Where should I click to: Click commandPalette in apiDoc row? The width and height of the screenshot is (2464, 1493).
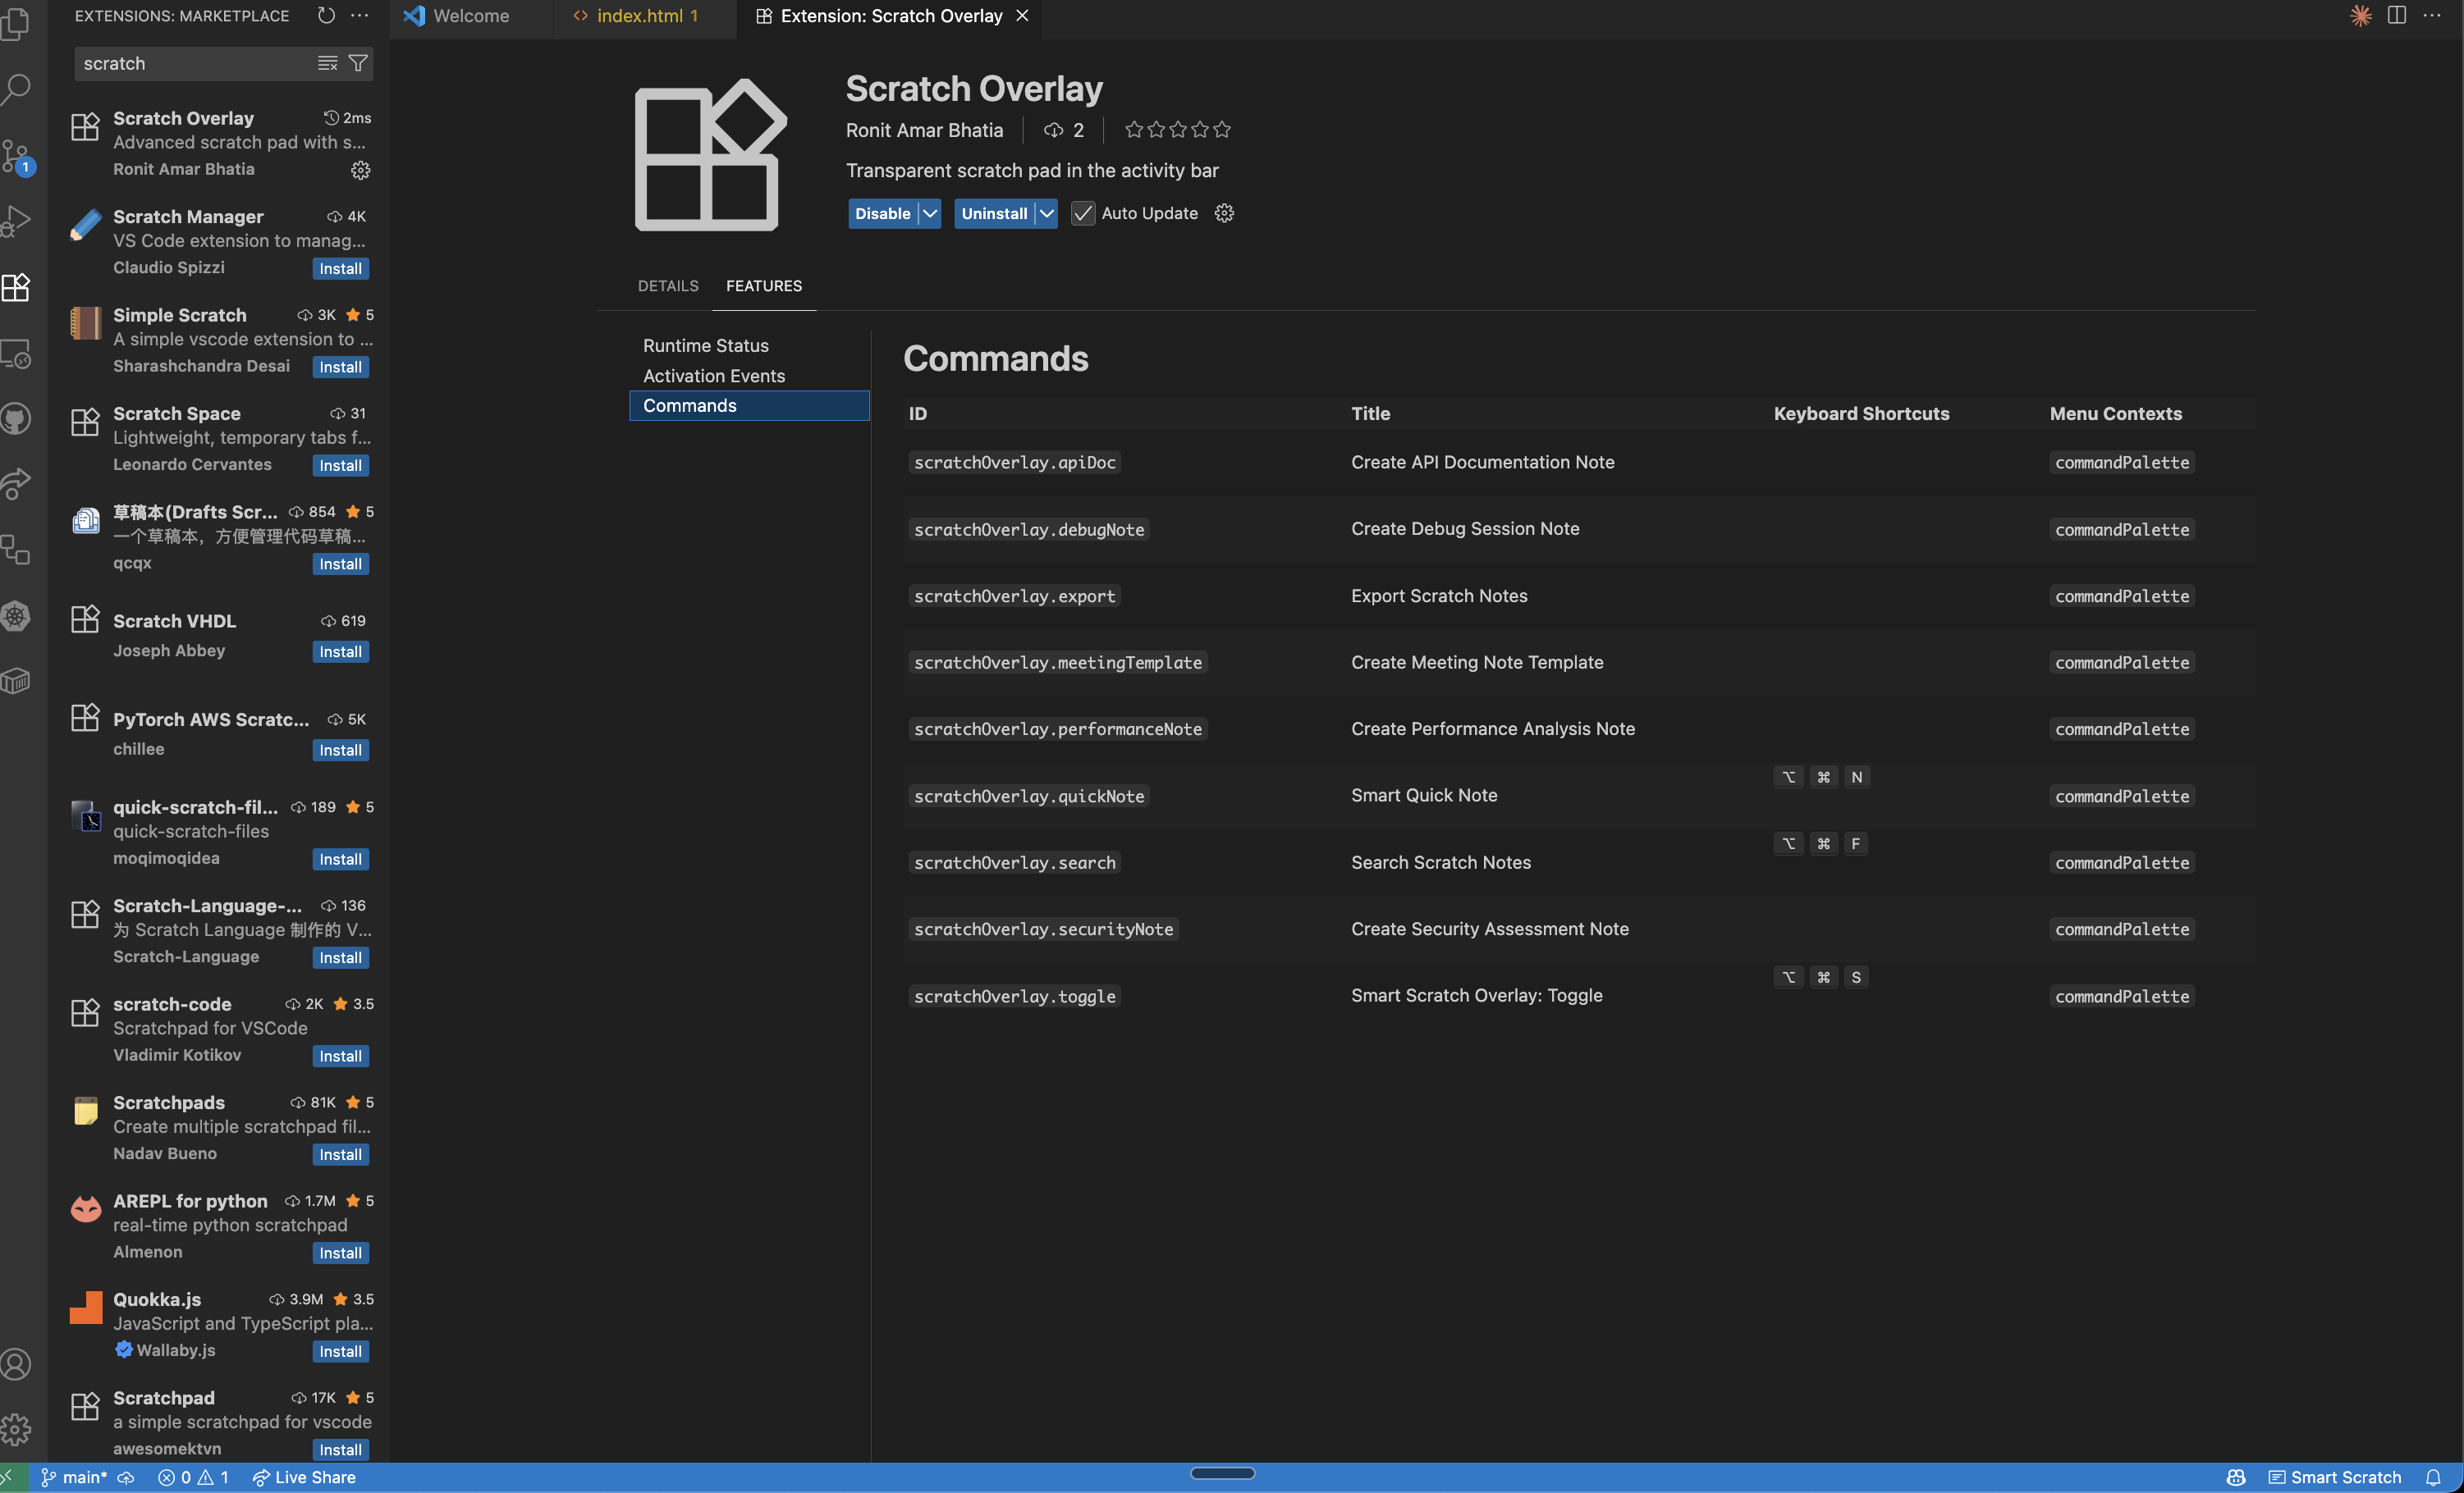(2122, 463)
